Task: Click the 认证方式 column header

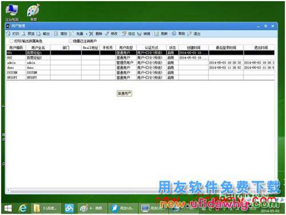Action: point(152,47)
